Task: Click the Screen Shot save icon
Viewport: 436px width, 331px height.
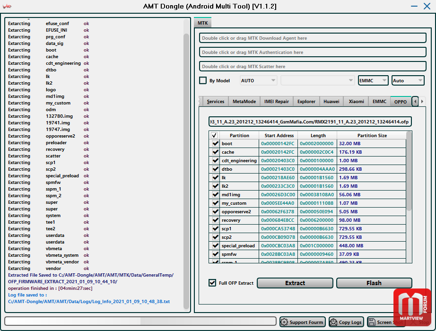Action: [372, 322]
